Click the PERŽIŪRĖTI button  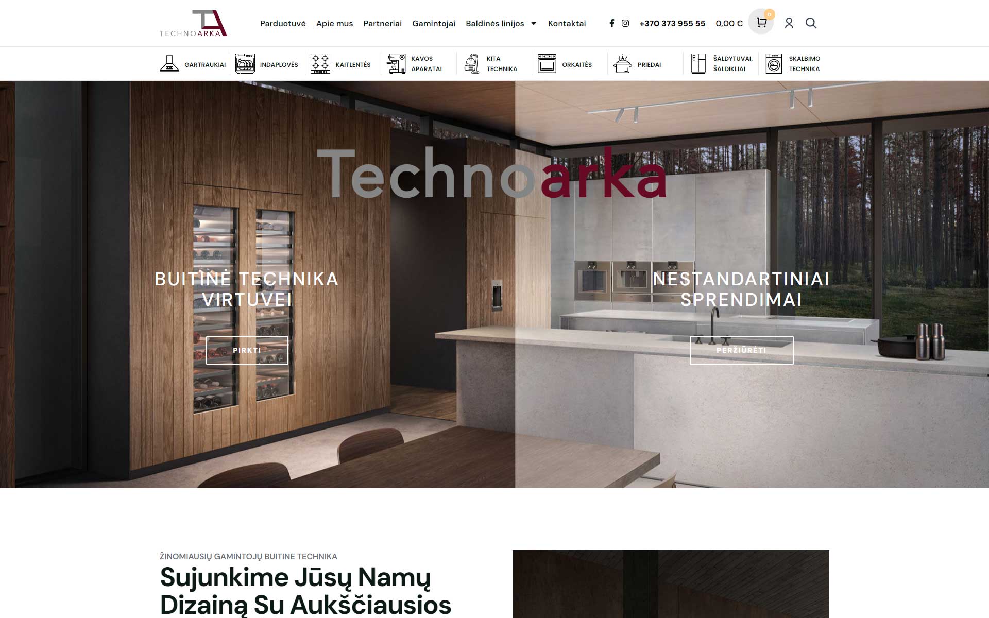(742, 350)
